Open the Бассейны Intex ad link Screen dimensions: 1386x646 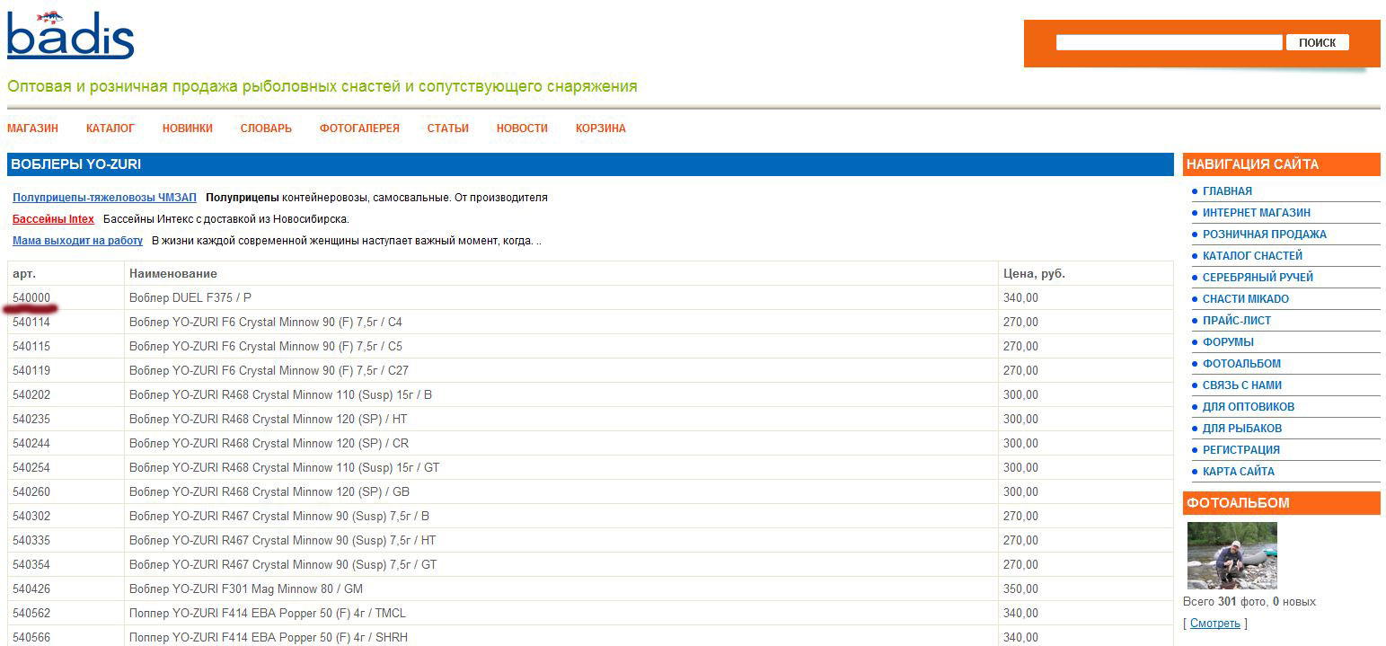coord(53,219)
